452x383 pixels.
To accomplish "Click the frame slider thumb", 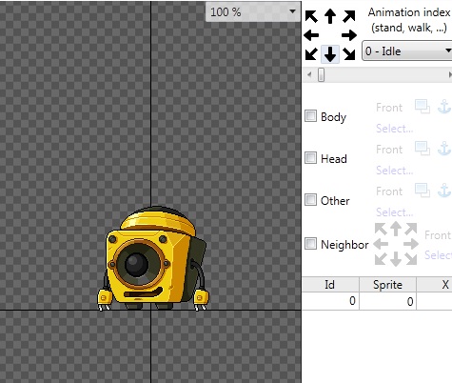I will point(322,75).
